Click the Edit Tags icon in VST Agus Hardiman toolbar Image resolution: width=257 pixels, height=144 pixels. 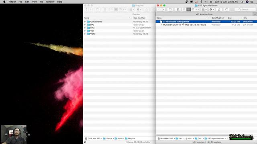[x=226, y=10]
